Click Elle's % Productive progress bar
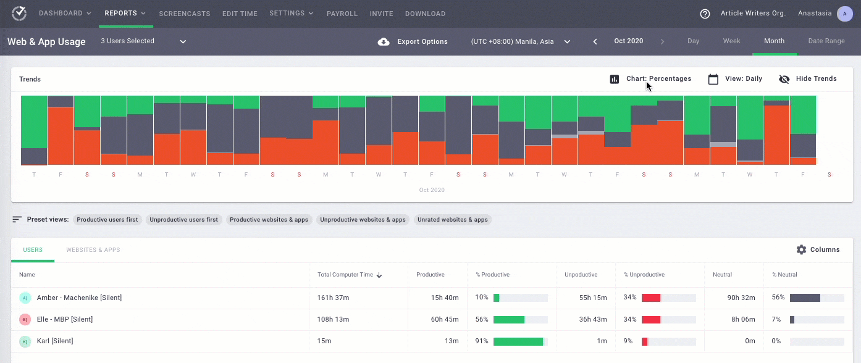The width and height of the screenshot is (861, 363). [x=520, y=320]
